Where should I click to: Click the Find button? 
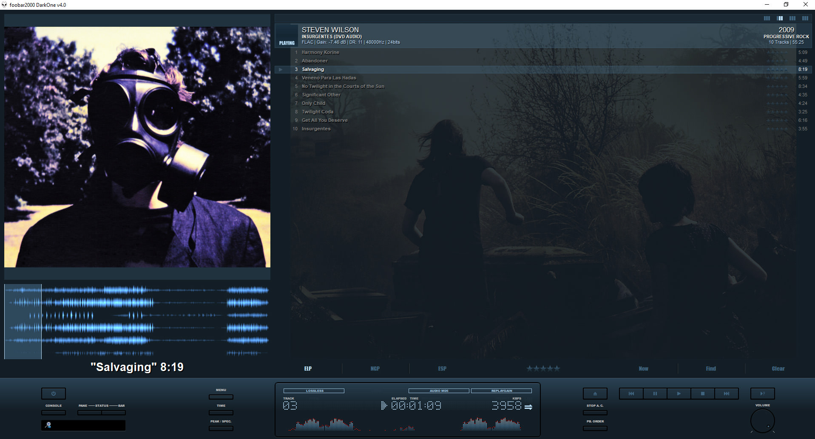[711, 369]
